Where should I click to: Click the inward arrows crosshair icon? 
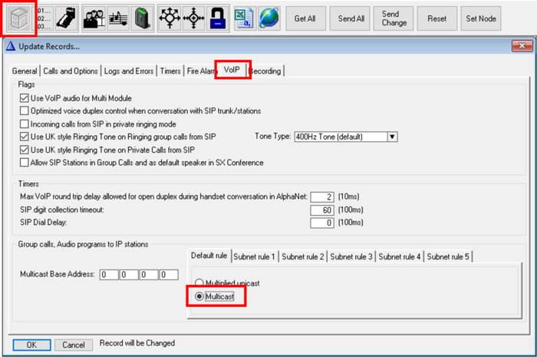pyautogui.click(x=193, y=18)
